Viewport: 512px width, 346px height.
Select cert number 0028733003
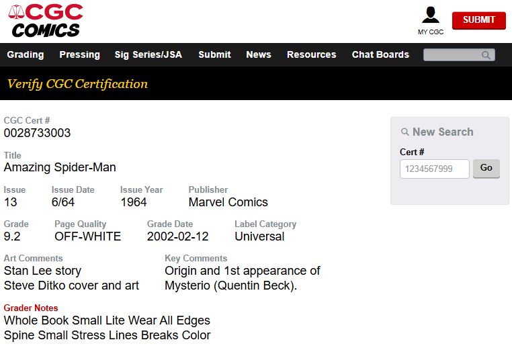pos(37,133)
